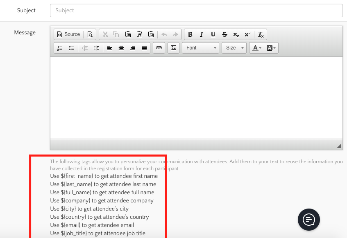Click the Paste icon in toolbar

tap(128, 34)
